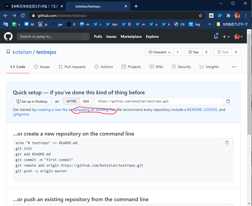Click the browser forward arrow

(x=14, y=16)
